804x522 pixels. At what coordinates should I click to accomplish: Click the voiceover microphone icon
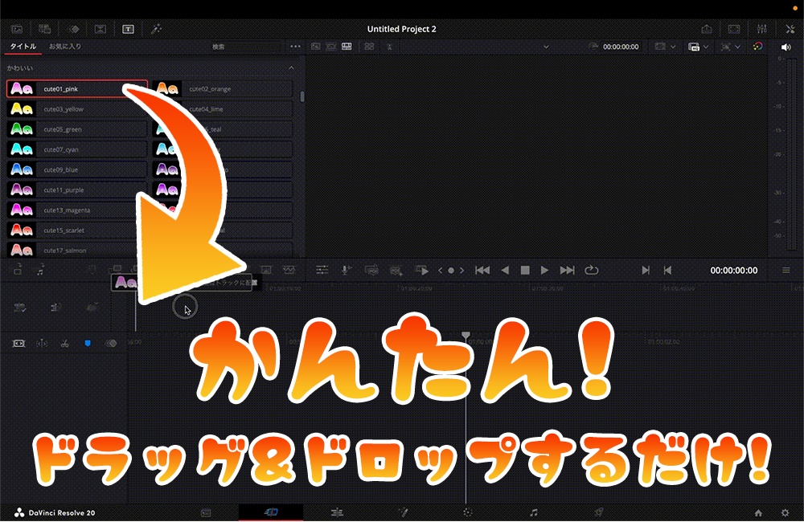click(x=344, y=270)
